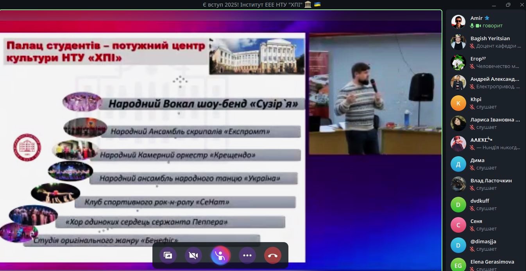
Task: Click the presenter video thumbnail
Action: (375, 94)
